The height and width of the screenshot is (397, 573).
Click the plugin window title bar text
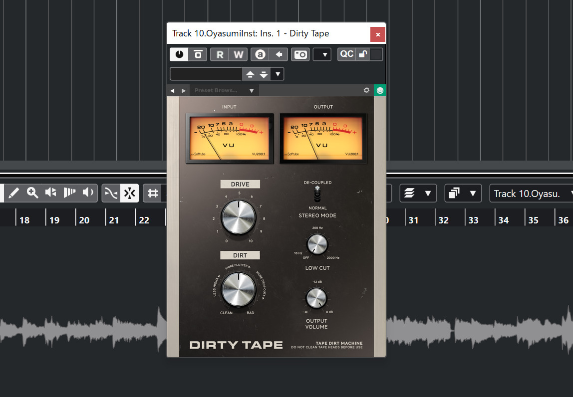tap(251, 33)
